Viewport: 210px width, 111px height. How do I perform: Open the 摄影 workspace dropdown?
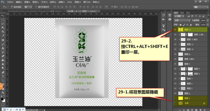coord(201,7)
